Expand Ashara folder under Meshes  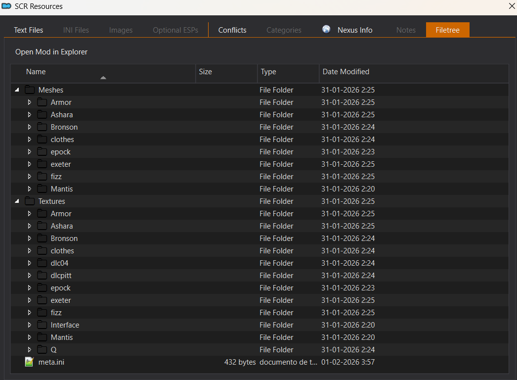coord(29,115)
